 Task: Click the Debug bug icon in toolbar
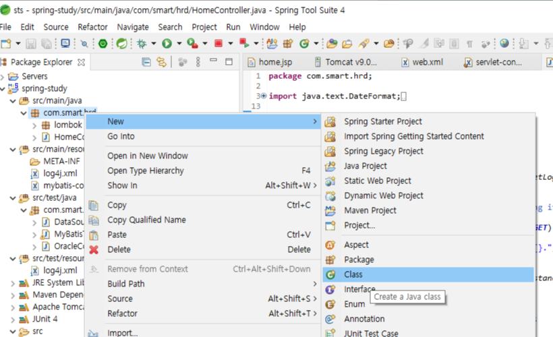(142, 44)
